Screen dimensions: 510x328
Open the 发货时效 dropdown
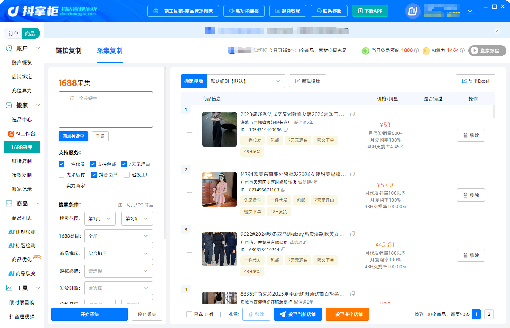tap(118, 288)
